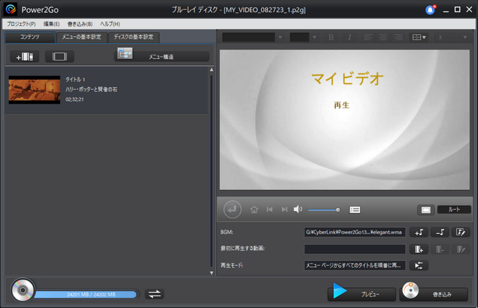Click the content list scroll up arrow
Viewport: 478px width, 308px height.
pyautogui.click(x=212, y=70)
